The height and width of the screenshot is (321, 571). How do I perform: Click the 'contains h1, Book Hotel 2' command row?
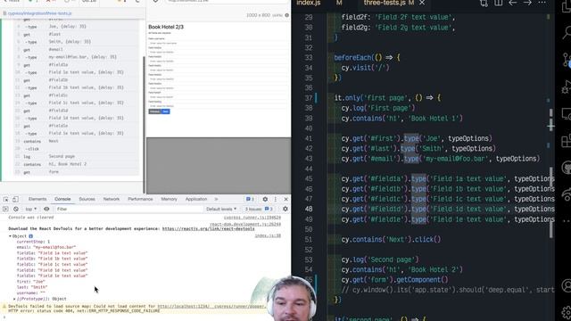coord(77,164)
